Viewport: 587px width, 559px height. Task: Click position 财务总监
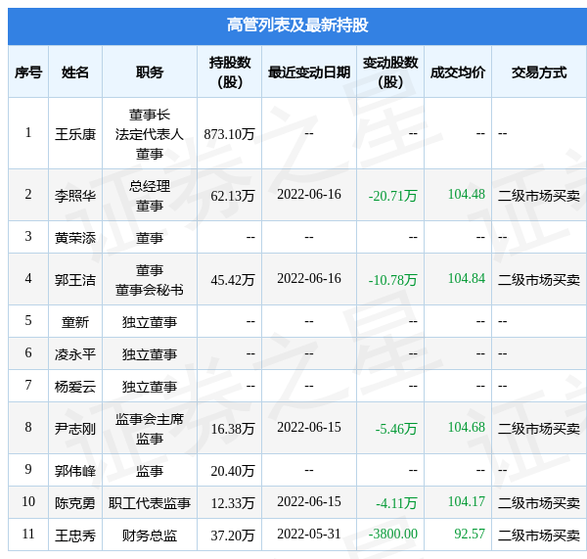pos(150,536)
